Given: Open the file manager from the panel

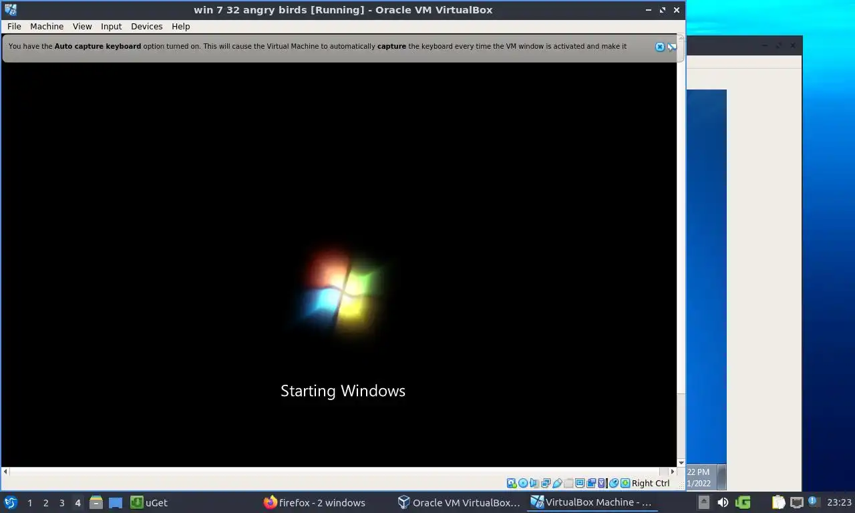Looking at the screenshot, I should [96, 502].
